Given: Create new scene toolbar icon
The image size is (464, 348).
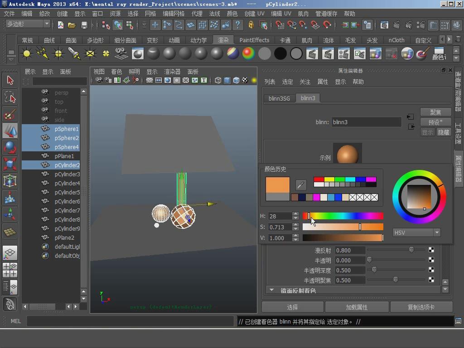Looking at the screenshot, I should [60, 25].
